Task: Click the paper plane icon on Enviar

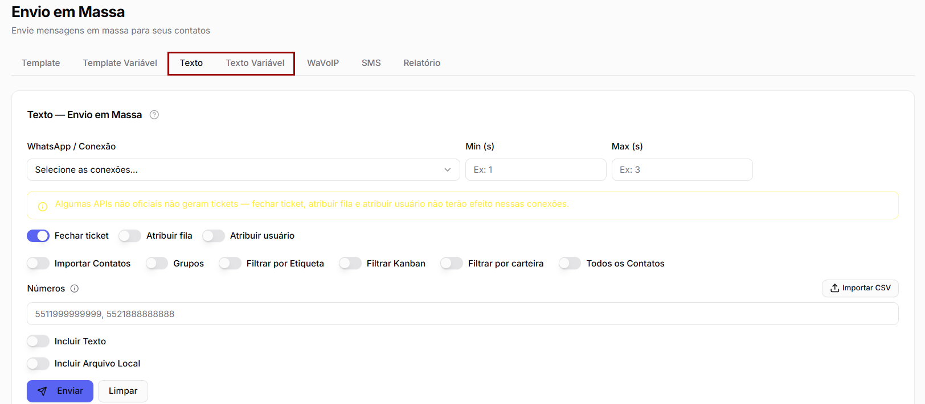Action: (42, 391)
